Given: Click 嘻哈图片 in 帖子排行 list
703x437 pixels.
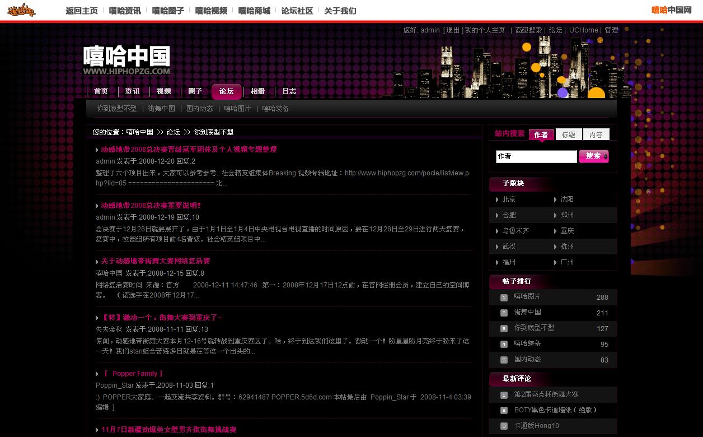Looking at the screenshot, I should [528, 296].
